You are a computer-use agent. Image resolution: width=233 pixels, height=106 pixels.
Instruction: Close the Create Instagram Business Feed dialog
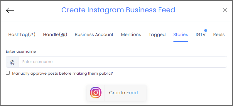pyautogui.click(x=225, y=10)
